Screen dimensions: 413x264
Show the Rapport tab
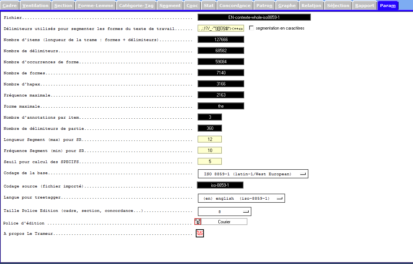[x=365, y=6]
